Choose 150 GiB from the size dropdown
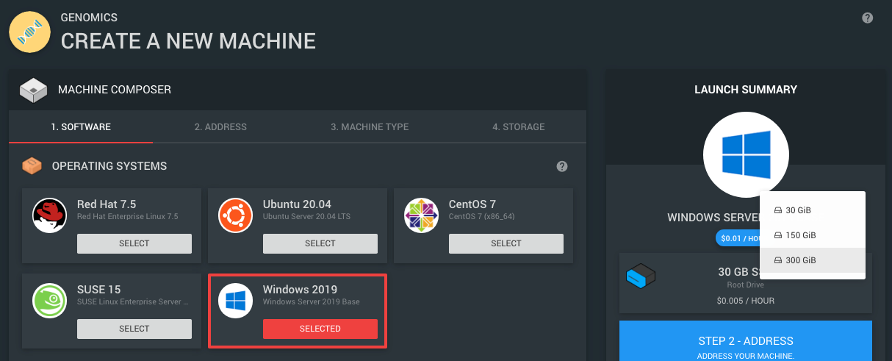Screen dimensions: 892x361 813,235
